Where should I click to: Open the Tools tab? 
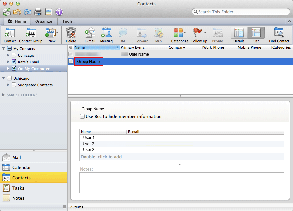click(67, 21)
